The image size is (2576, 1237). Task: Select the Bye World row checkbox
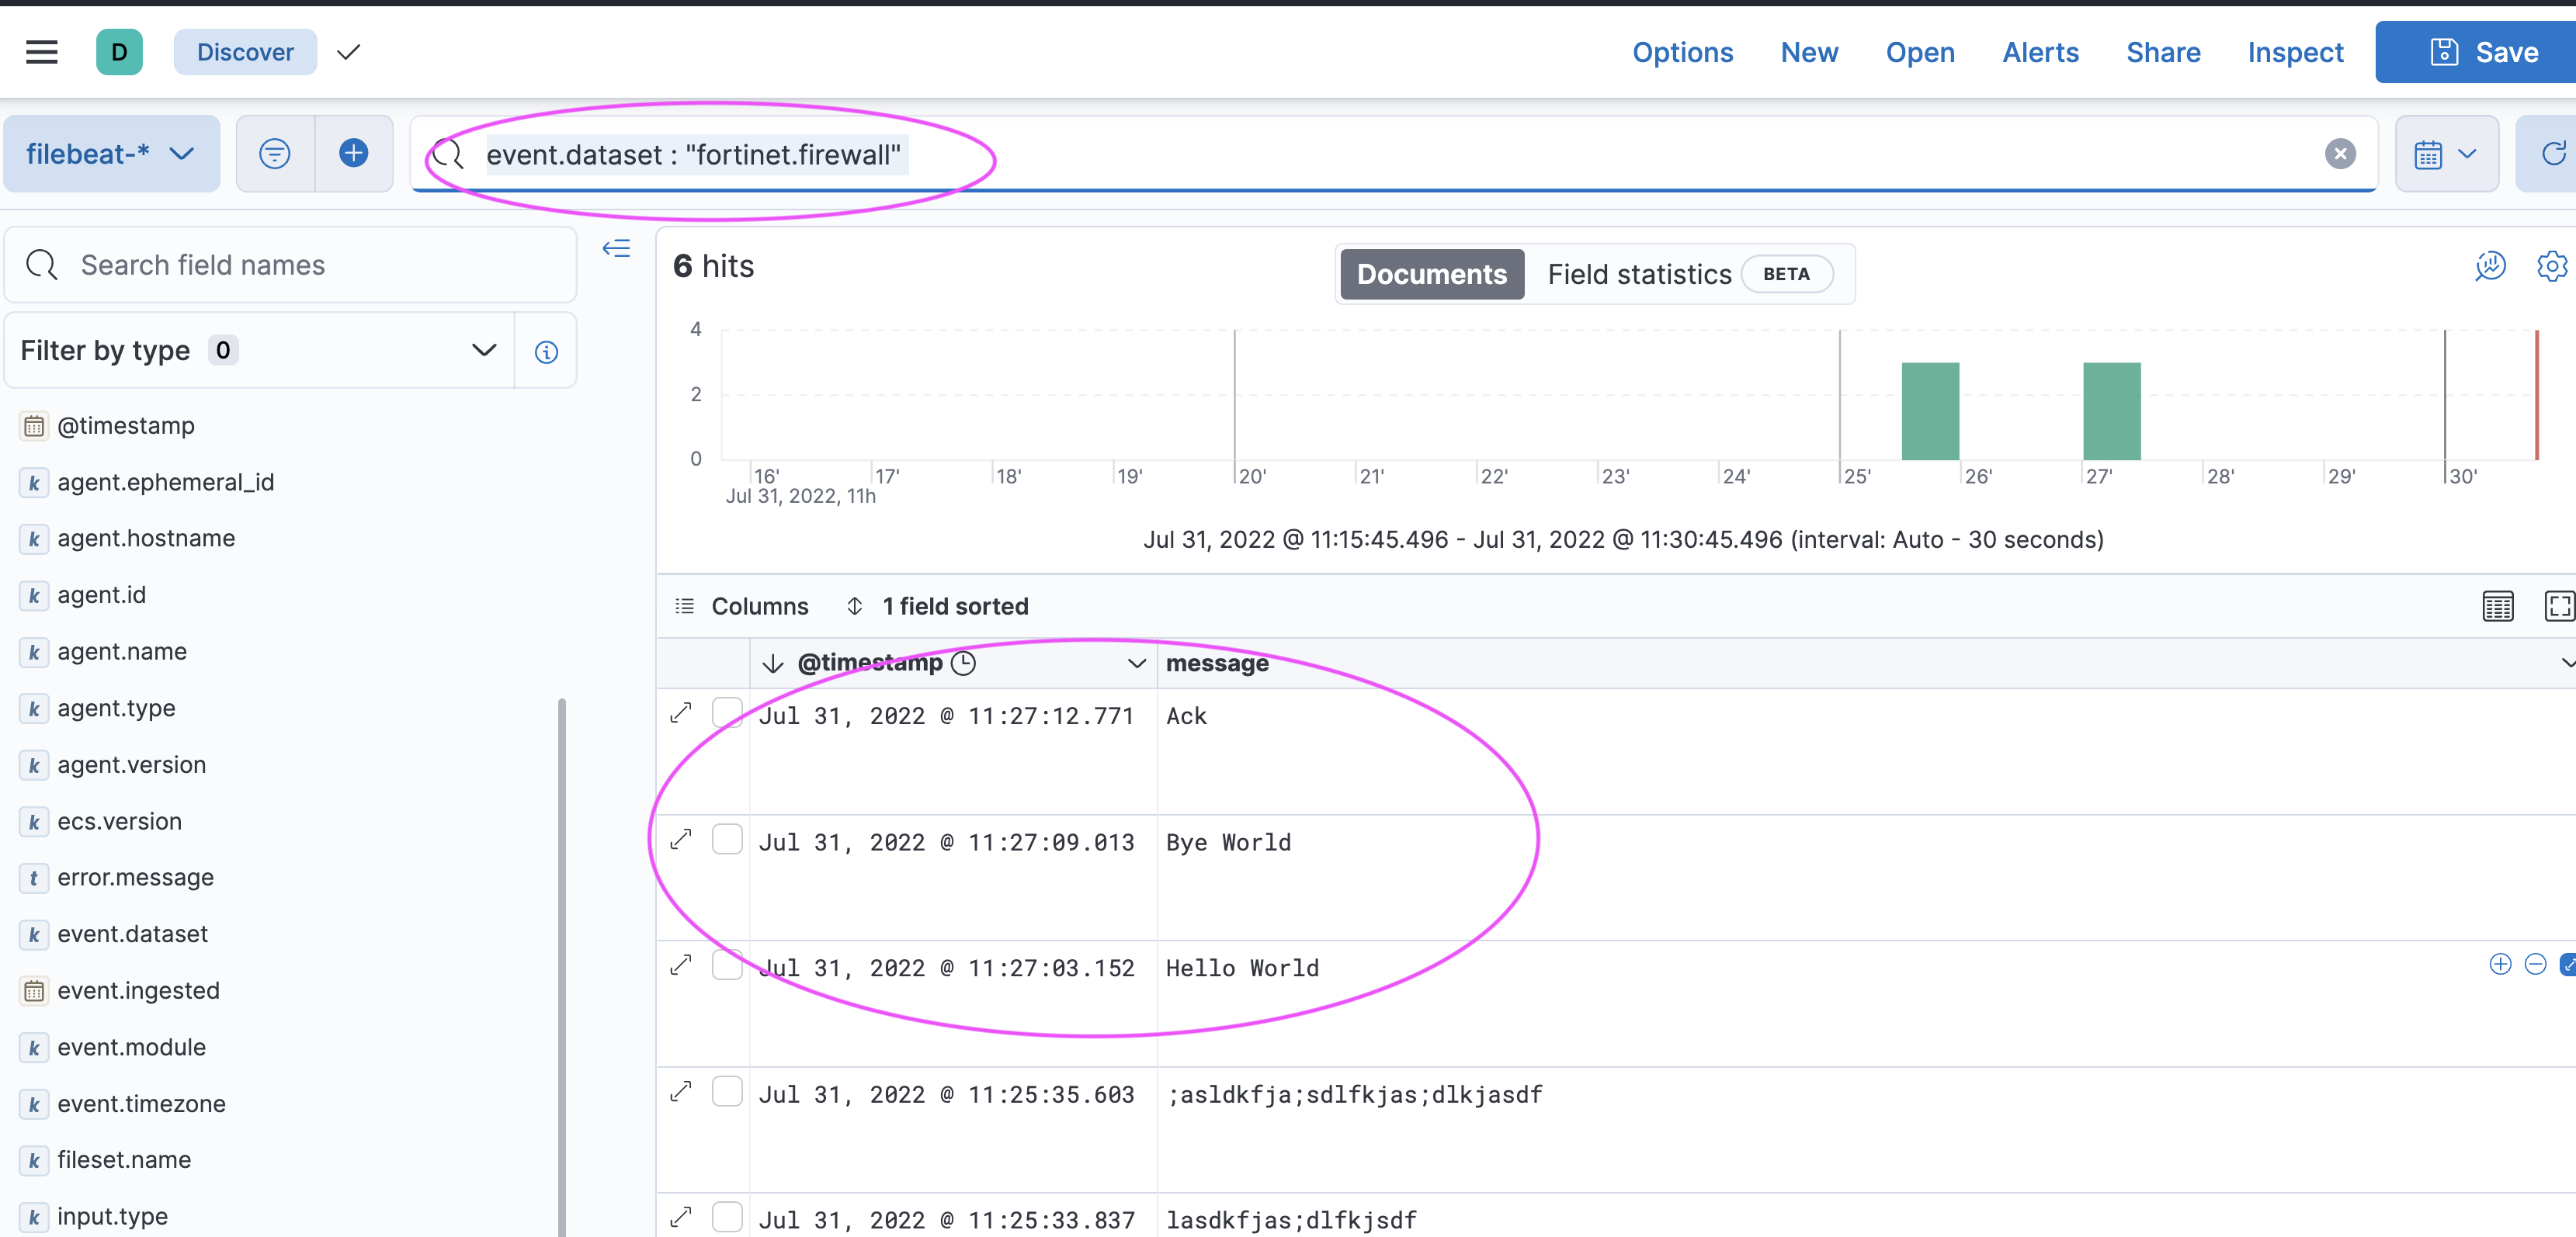[x=727, y=840]
